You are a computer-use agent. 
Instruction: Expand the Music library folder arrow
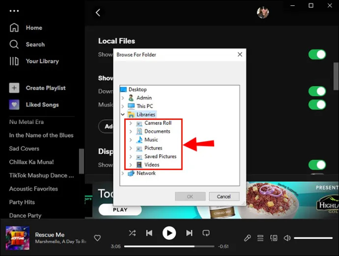(x=131, y=140)
